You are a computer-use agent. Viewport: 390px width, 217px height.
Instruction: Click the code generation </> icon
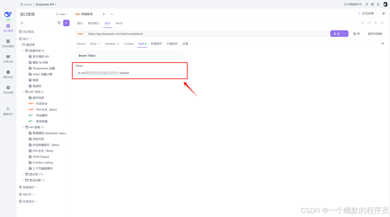tap(383, 44)
